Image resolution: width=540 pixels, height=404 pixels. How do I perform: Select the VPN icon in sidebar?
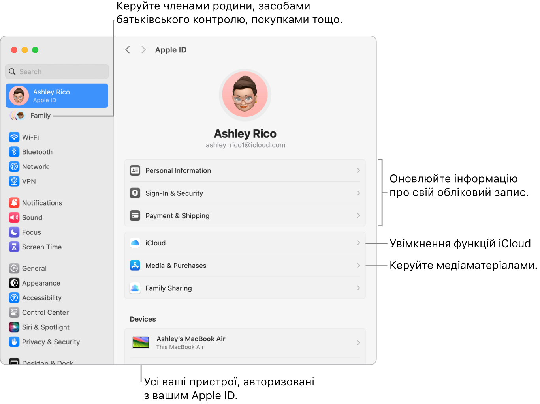(14, 181)
